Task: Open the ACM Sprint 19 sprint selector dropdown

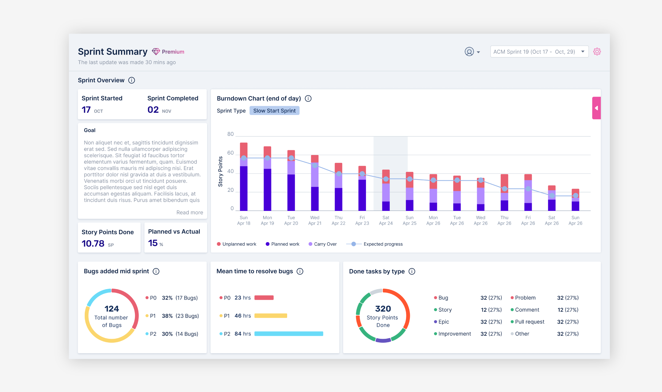Action: [x=539, y=52]
